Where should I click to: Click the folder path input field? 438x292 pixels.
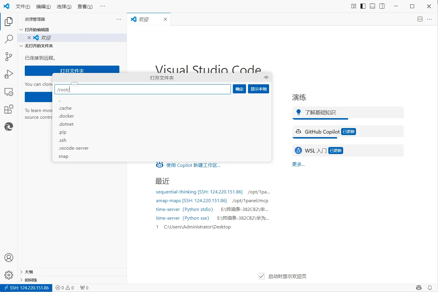pos(142,89)
